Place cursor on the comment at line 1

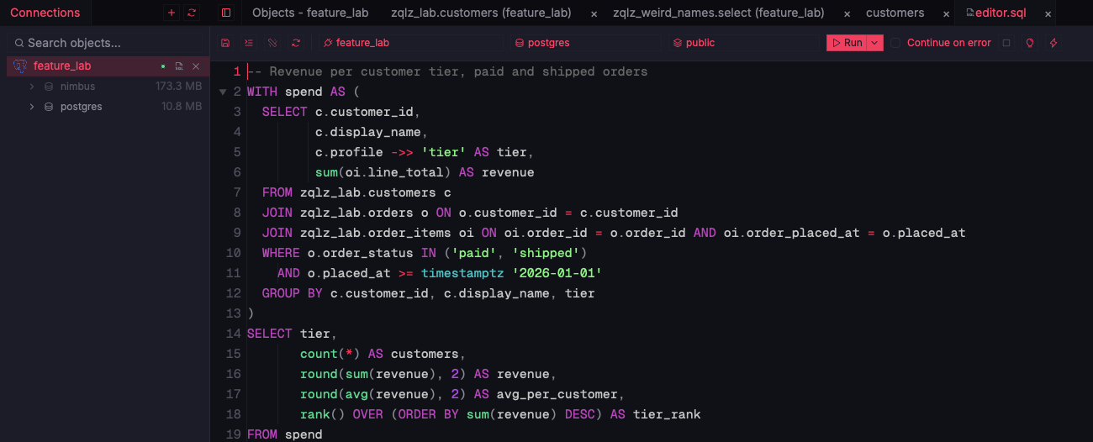[x=447, y=71]
